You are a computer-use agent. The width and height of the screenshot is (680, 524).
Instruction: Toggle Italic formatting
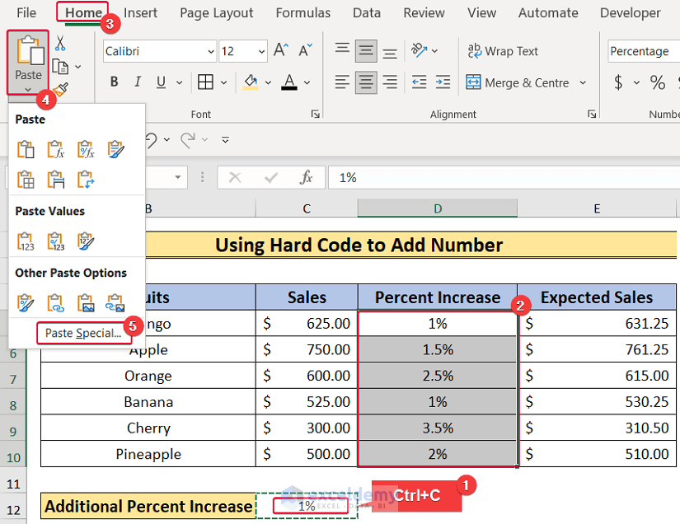[138, 82]
